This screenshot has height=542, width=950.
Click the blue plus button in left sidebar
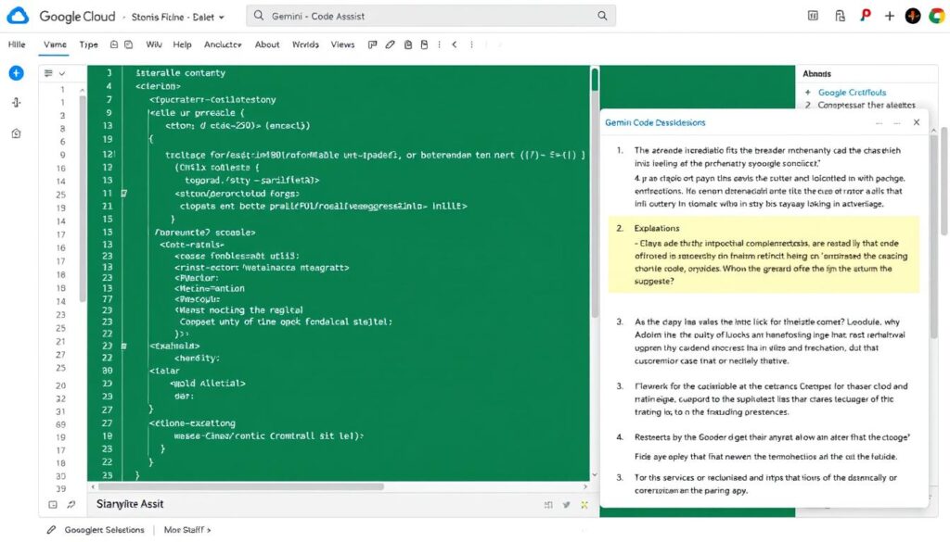point(17,73)
